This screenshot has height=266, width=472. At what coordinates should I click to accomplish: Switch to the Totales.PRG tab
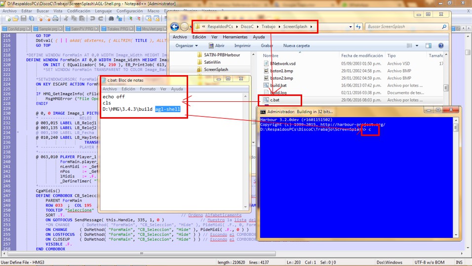[117, 29]
